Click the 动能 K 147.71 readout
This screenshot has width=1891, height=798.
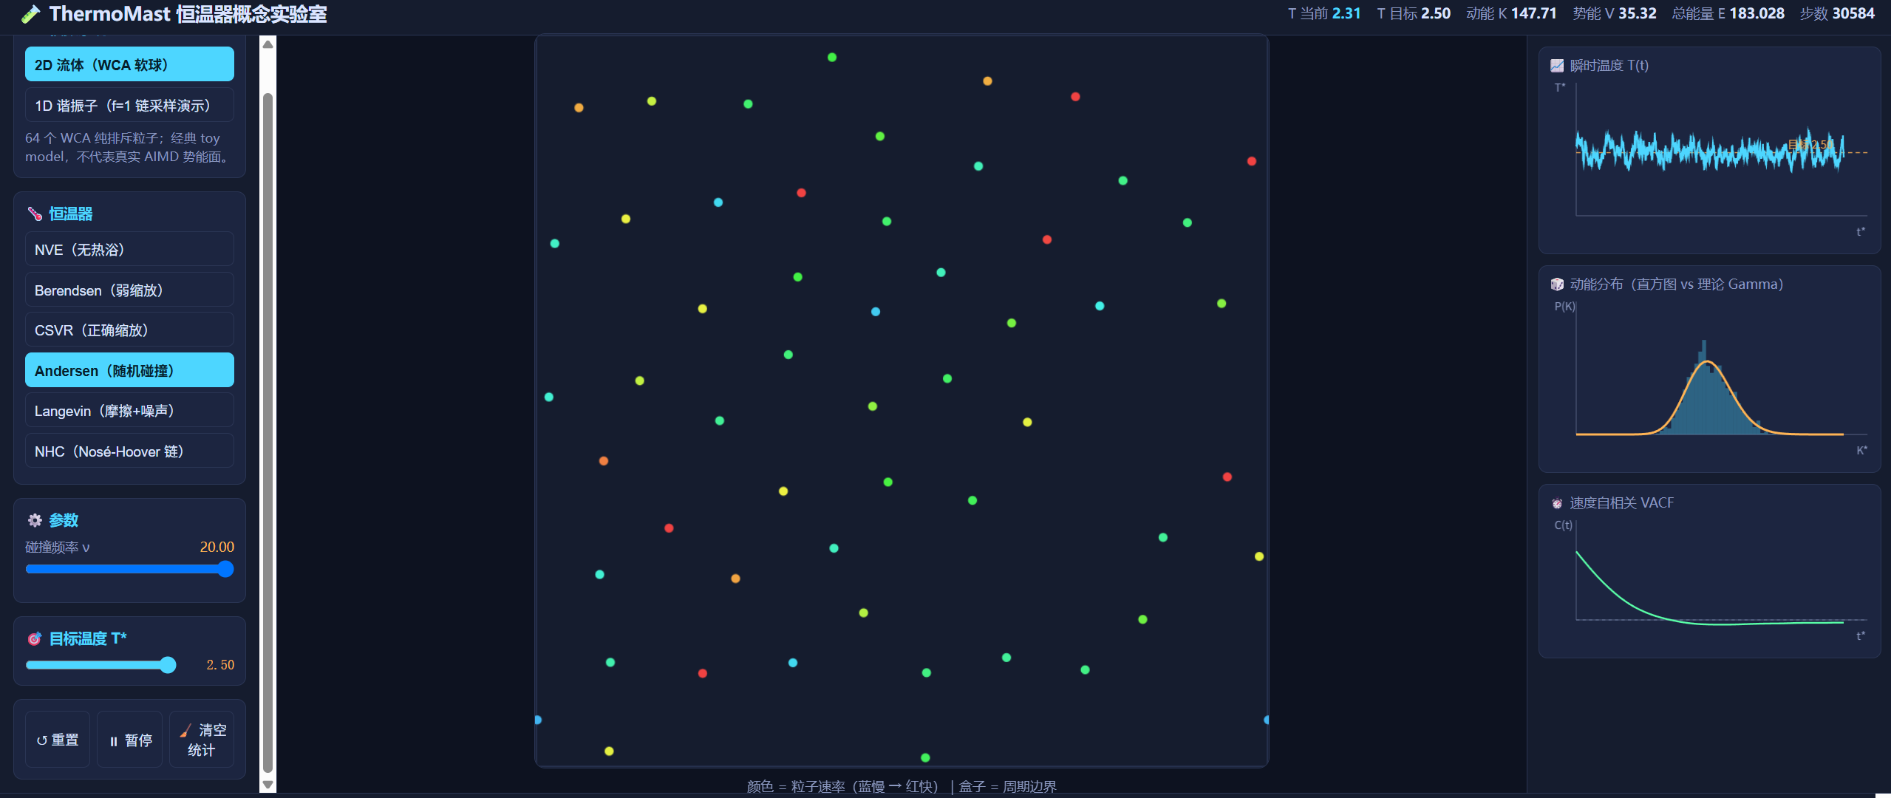click(1511, 13)
